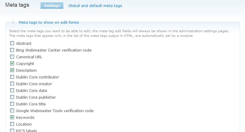Uncheck the Copyright meta tag

(12, 64)
